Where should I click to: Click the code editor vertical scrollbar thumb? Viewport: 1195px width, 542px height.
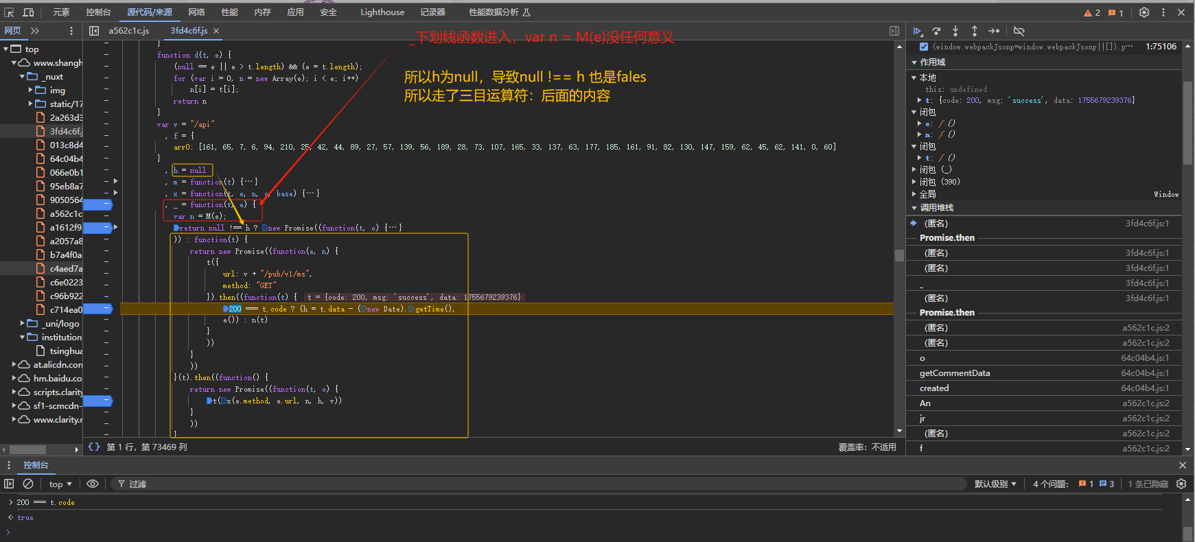point(899,255)
